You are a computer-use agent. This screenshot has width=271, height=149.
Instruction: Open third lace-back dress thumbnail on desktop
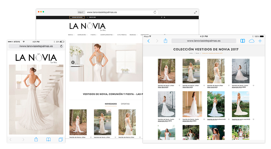pyautogui.click(x=127, y=122)
